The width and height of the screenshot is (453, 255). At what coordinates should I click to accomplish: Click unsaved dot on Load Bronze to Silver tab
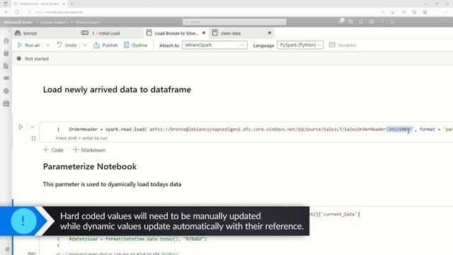coord(204,33)
